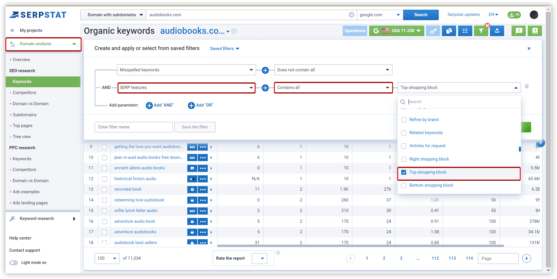
Task: Open the google.com search engine dropdown
Action: (380, 15)
